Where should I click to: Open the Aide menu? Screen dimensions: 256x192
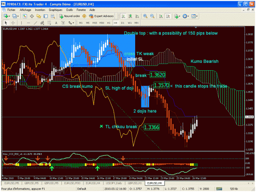(x=92, y=10)
